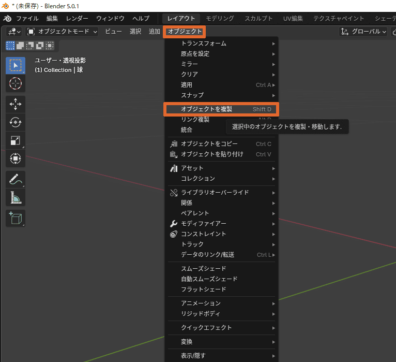Open the レンダー menu
396x362 pixels.
(x=77, y=19)
